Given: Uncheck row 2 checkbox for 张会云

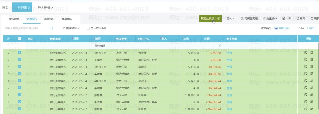Looking at the screenshot, I should [x=19, y=52].
